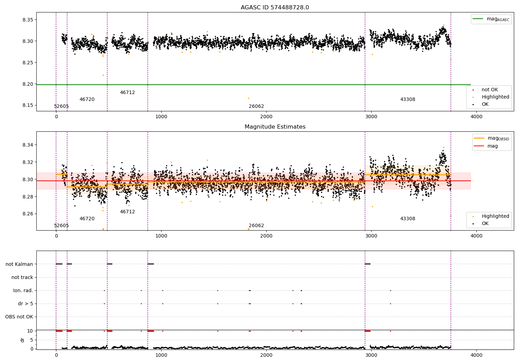Image resolution: width=519 pixels, height=363 pixels.
Task: Click OBSID label 52605 in the middle plot
Action: [x=61, y=226]
